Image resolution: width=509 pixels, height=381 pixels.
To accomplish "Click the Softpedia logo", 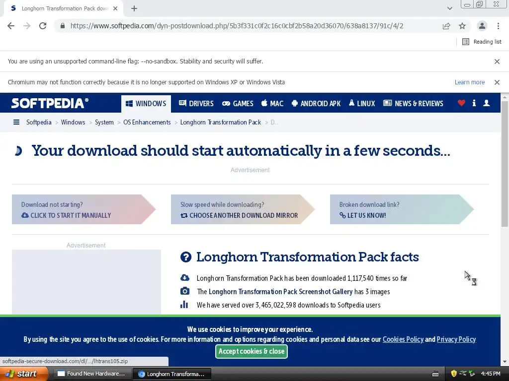I will [x=50, y=103].
